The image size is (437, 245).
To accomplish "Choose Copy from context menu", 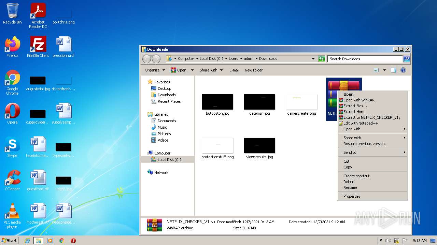I will pos(372,167).
